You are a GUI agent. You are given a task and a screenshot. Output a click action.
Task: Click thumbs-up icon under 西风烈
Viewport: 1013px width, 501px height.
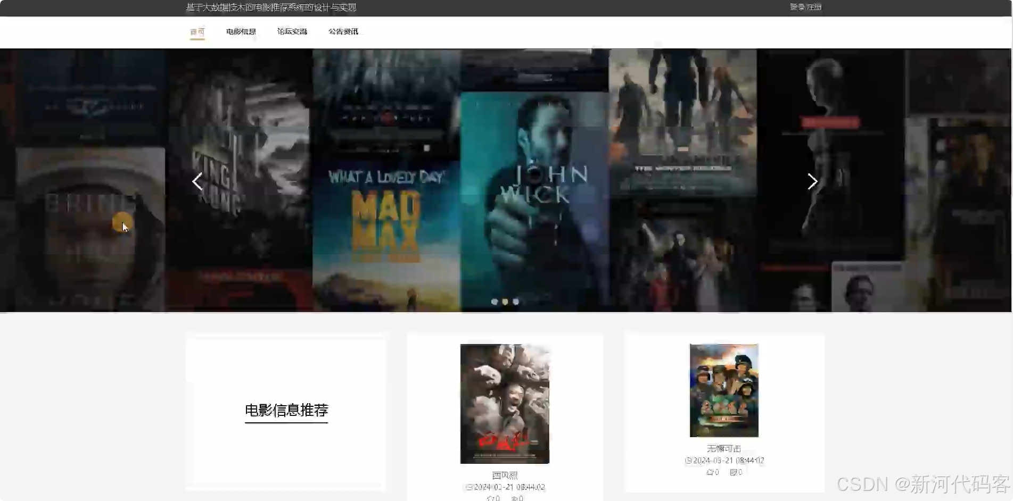point(490,498)
